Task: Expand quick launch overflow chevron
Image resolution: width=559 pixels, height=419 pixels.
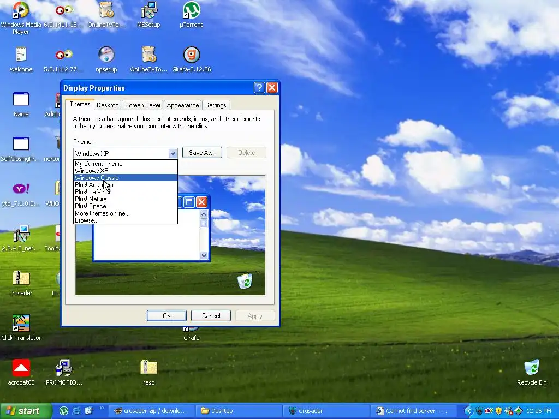Action: [x=102, y=409]
